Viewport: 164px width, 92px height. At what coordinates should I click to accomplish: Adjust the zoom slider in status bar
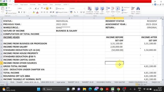155,85
